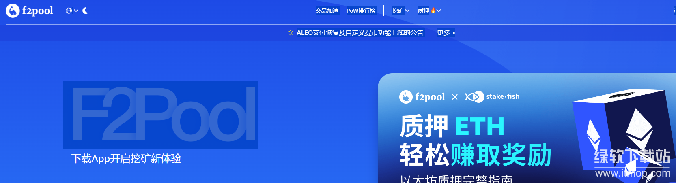Open the ALEO支付恢复 announcement link

pos(360,33)
